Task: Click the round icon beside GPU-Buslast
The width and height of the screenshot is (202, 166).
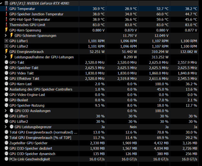Action: tap(6, 100)
